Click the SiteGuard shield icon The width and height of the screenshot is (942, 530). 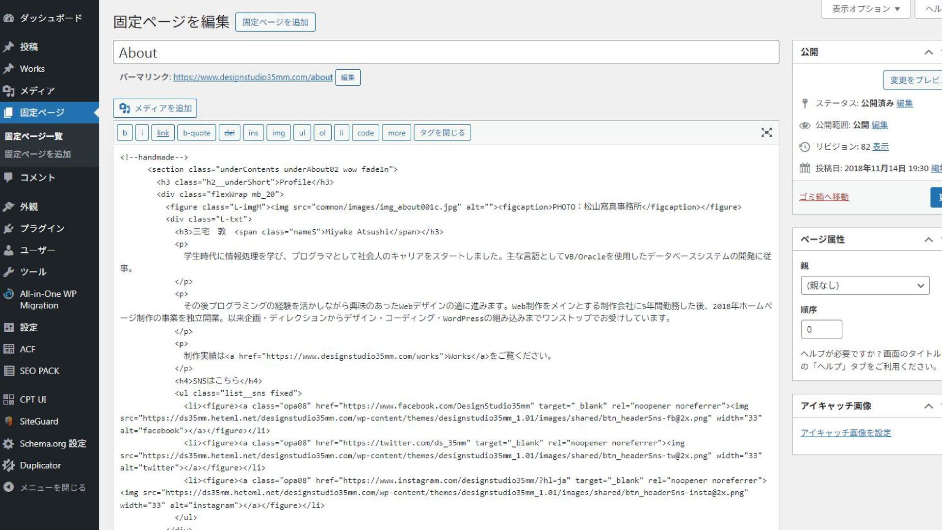[x=8, y=422]
